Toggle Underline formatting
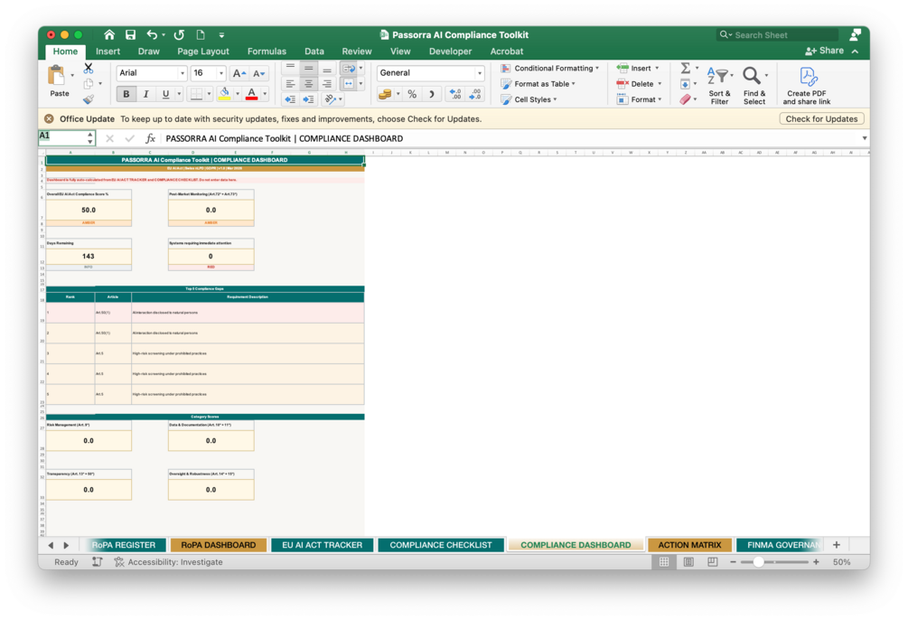Screen dimensions: 908x620 [165, 94]
